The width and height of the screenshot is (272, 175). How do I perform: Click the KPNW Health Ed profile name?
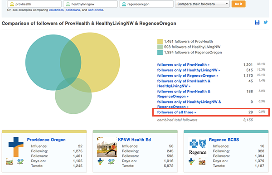click(135, 140)
